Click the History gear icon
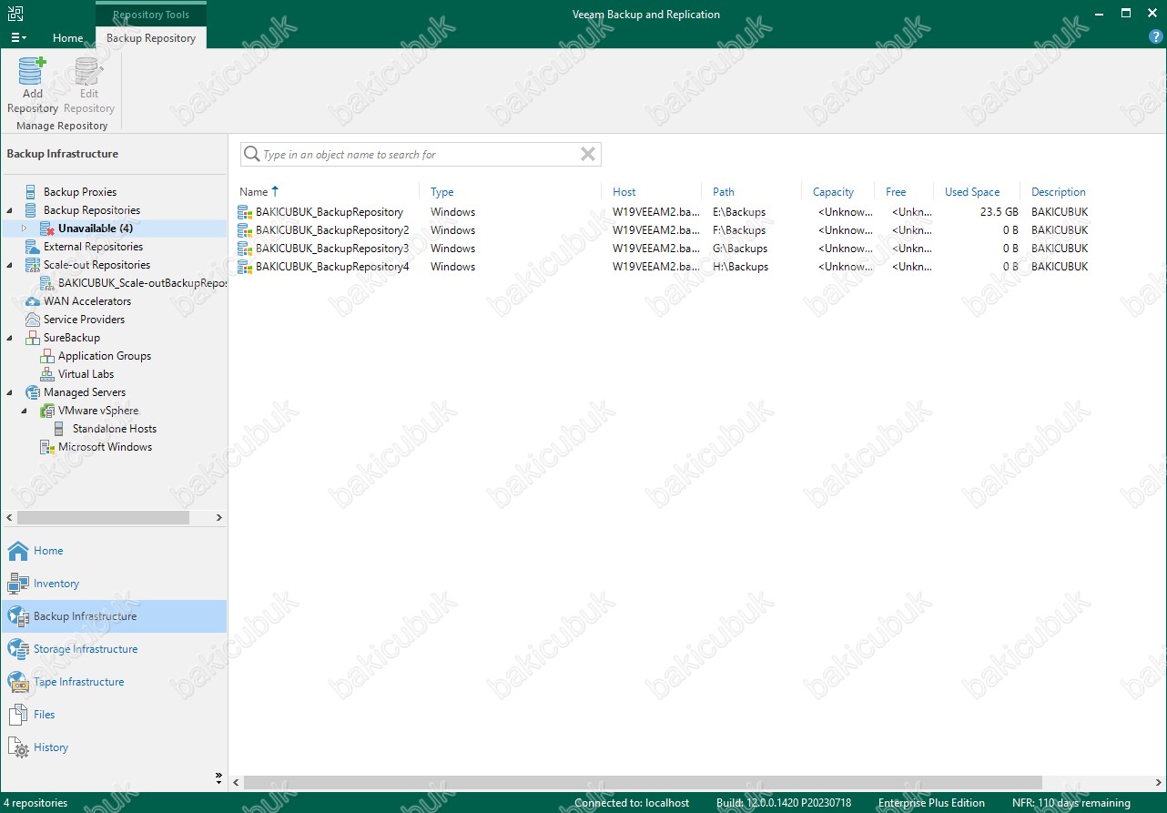Image resolution: width=1167 pixels, height=813 pixels. coord(18,747)
